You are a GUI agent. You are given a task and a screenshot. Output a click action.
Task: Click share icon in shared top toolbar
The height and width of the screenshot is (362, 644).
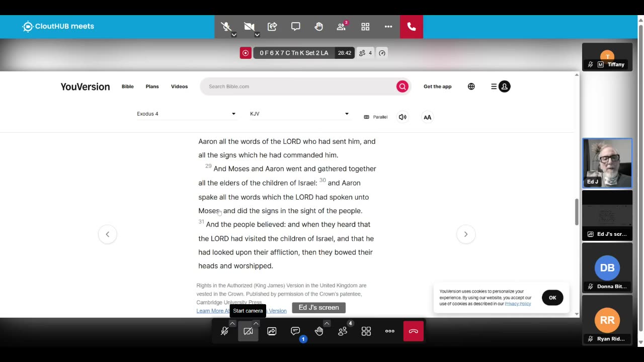click(x=272, y=27)
